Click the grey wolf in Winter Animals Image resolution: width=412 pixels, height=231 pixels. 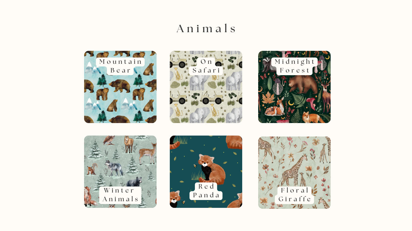(114, 168)
